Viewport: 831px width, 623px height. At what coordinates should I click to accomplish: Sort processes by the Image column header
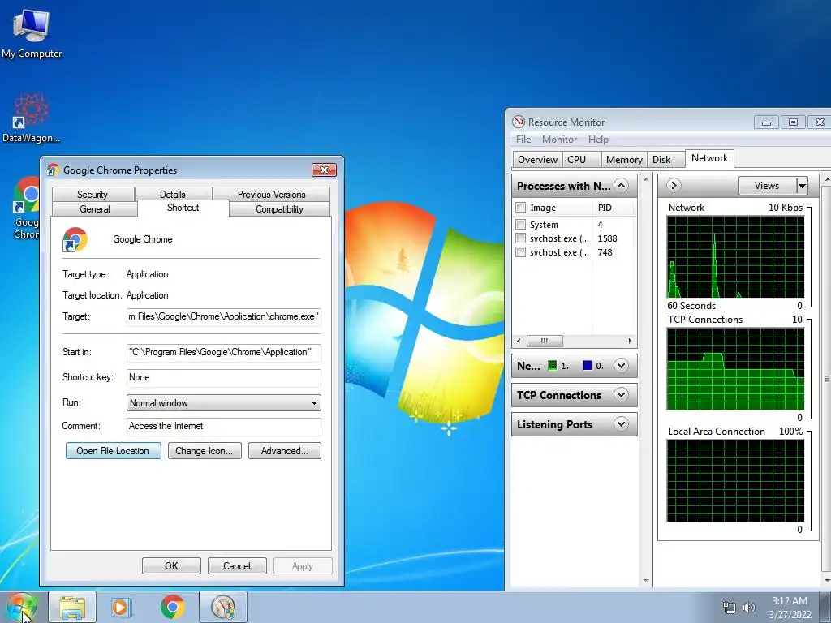(x=552, y=208)
